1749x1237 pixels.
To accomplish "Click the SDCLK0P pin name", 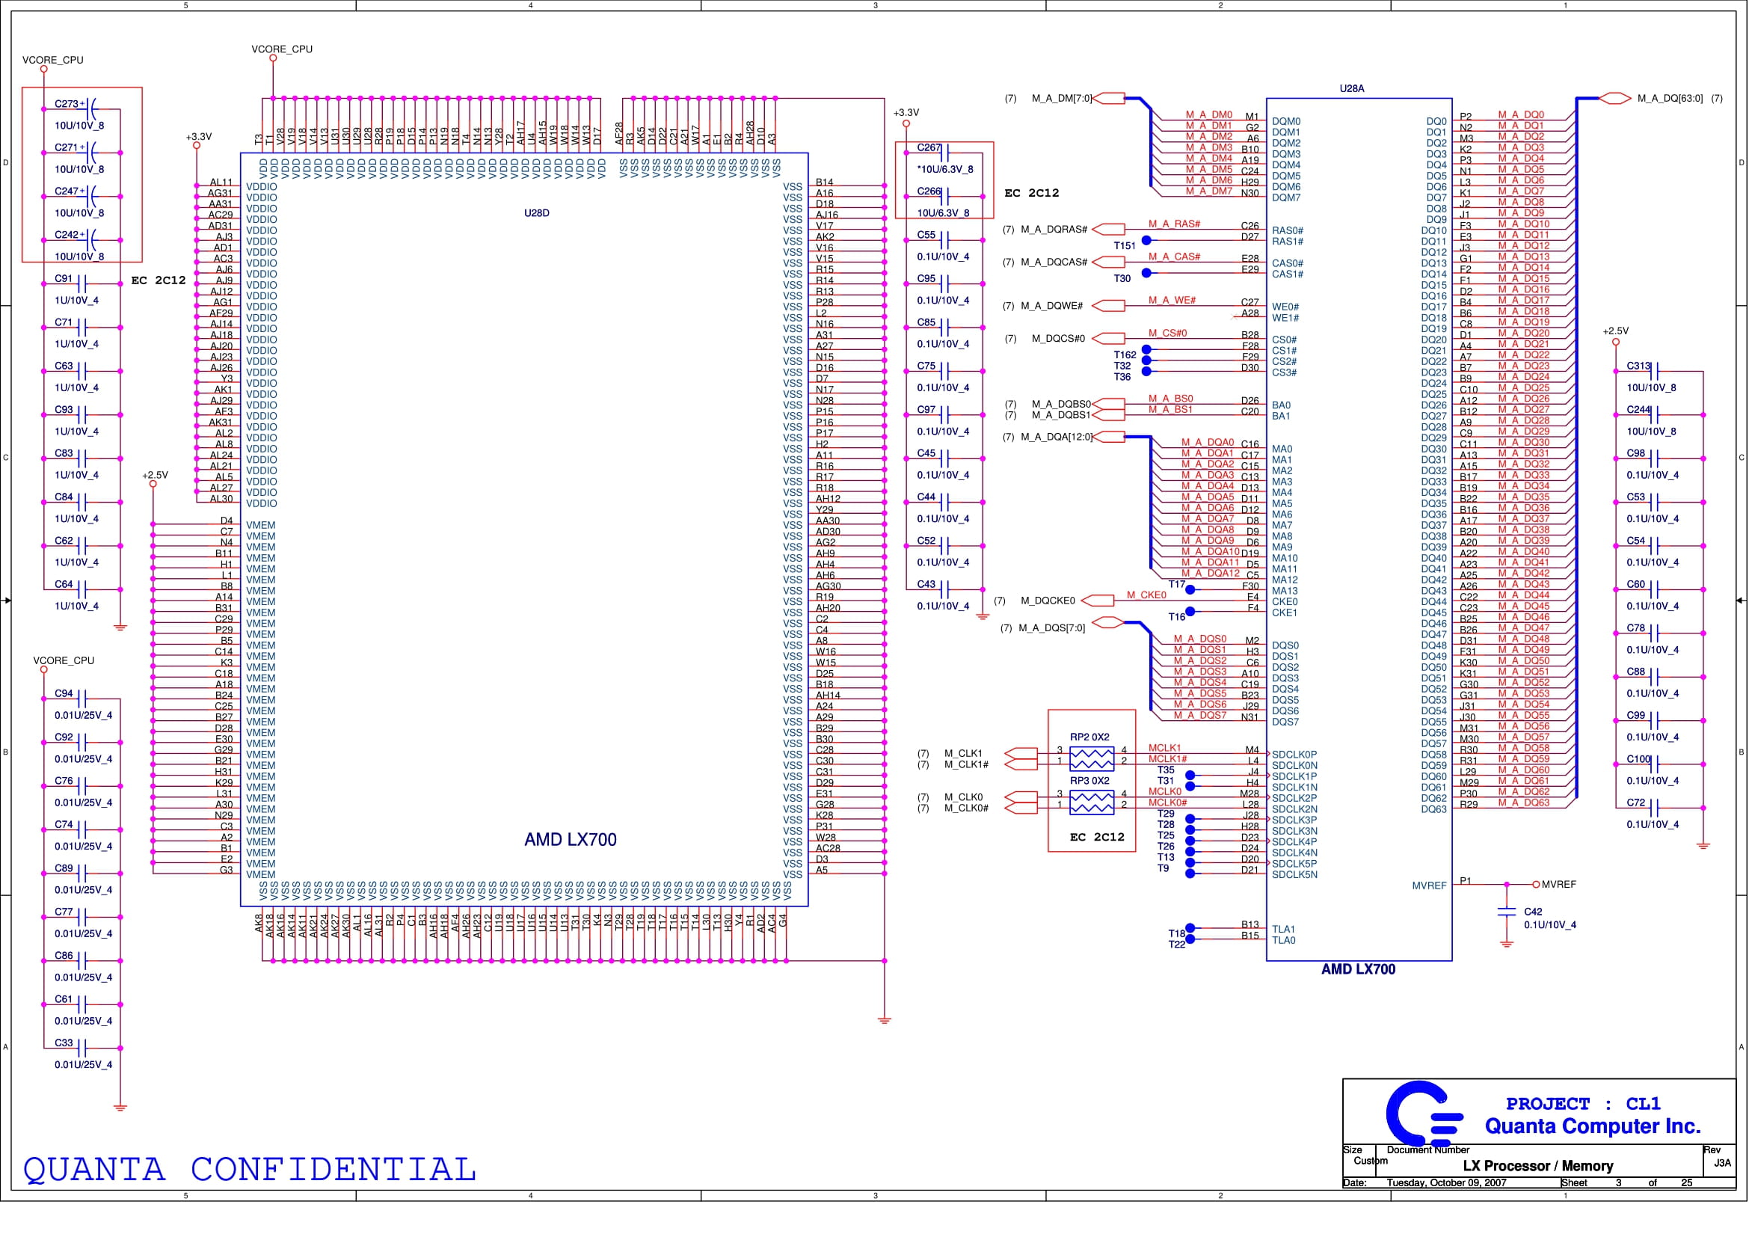I will 1294,755.
